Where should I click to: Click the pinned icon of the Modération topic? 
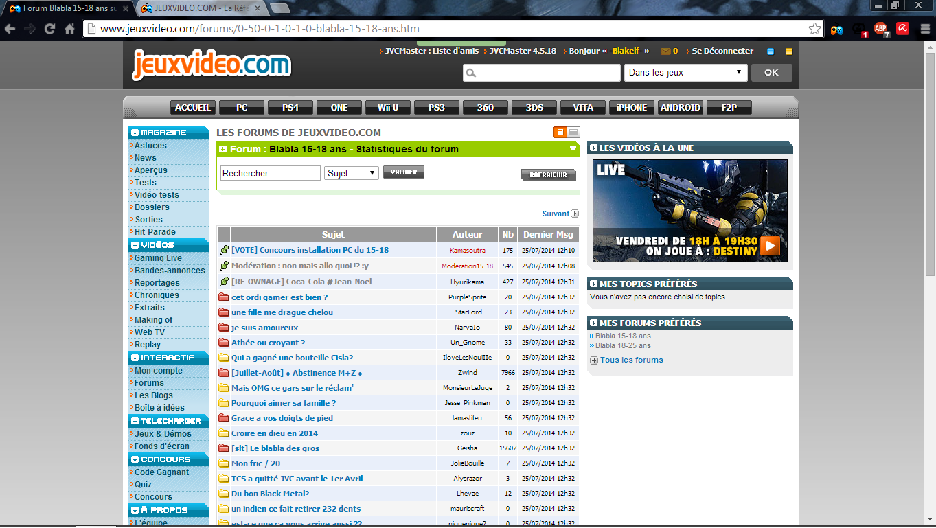pos(224,266)
